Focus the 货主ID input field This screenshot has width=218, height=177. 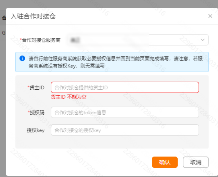coord(125,87)
